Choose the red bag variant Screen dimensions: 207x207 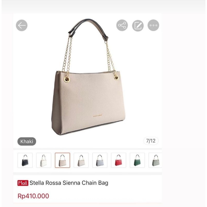[119, 160]
